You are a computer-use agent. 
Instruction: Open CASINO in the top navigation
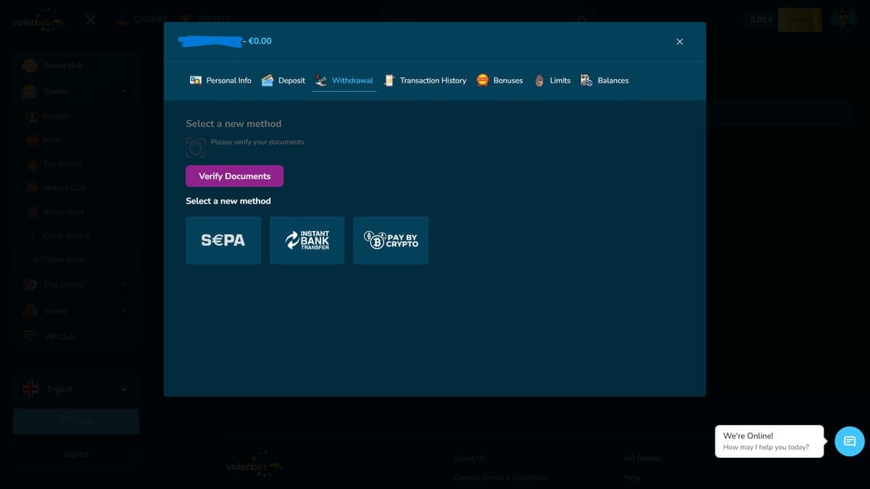pyautogui.click(x=142, y=19)
